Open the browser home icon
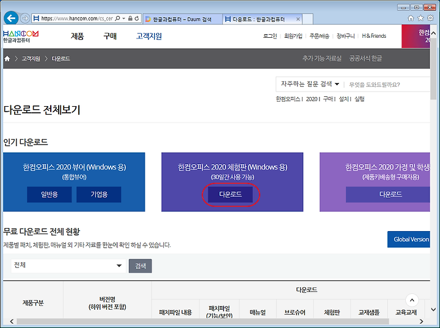This screenshot has height=328, width=440. (x=411, y=18)
